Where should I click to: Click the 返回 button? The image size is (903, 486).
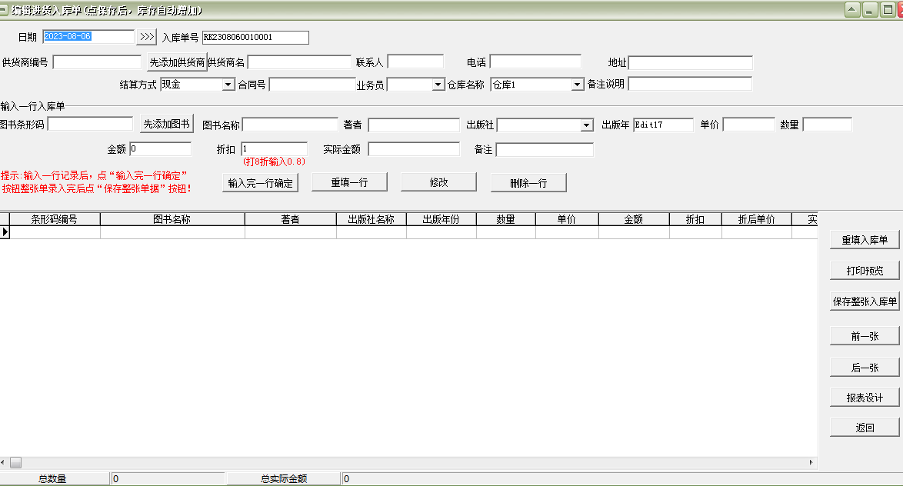pos(865,428)
